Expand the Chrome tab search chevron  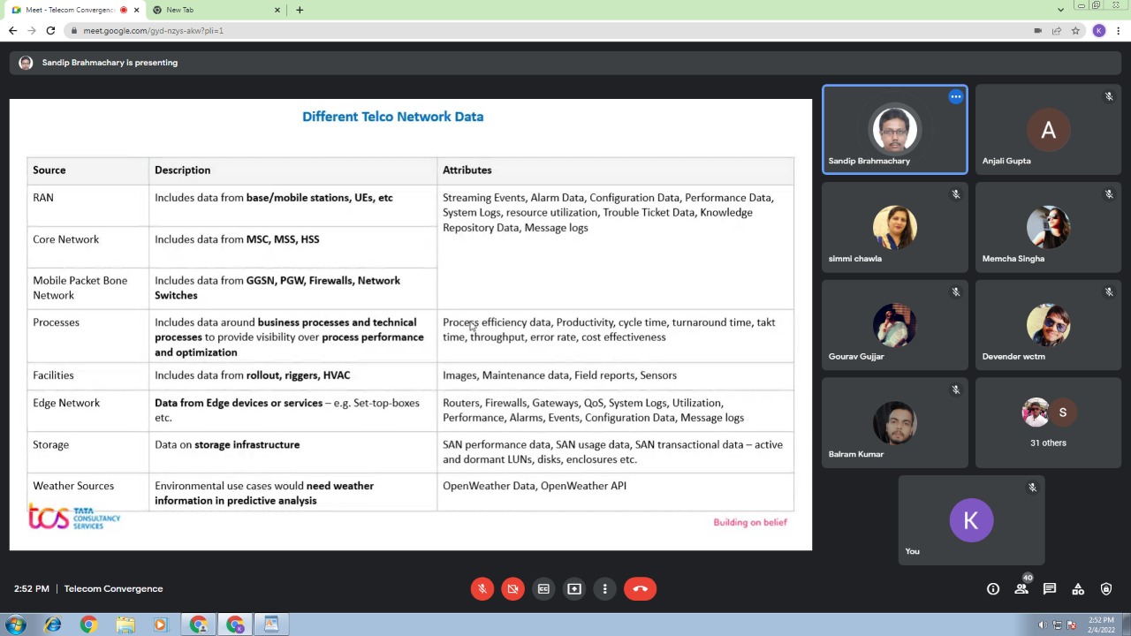(x=1060, y=10)
